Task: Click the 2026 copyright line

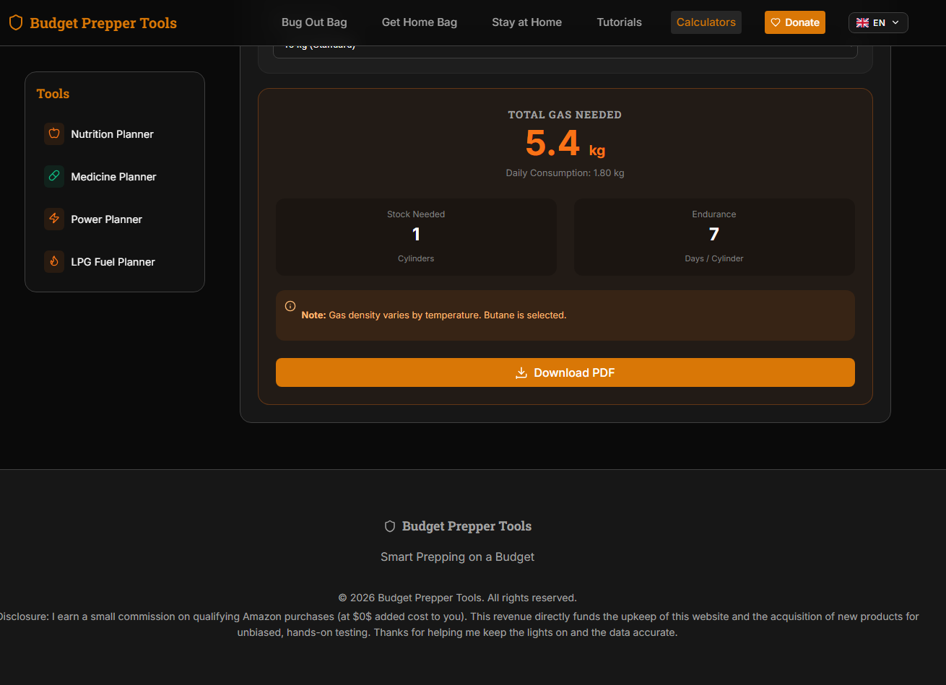Action: click(458, 598)
